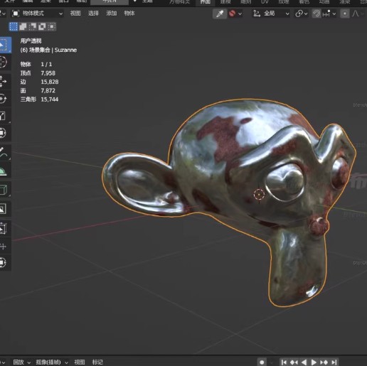Activate the 3D Cursor tool
367x366 pixels.
coord(4,63)
